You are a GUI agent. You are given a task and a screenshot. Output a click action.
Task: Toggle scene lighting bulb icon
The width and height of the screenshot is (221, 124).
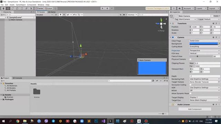(x=60, y=15)
